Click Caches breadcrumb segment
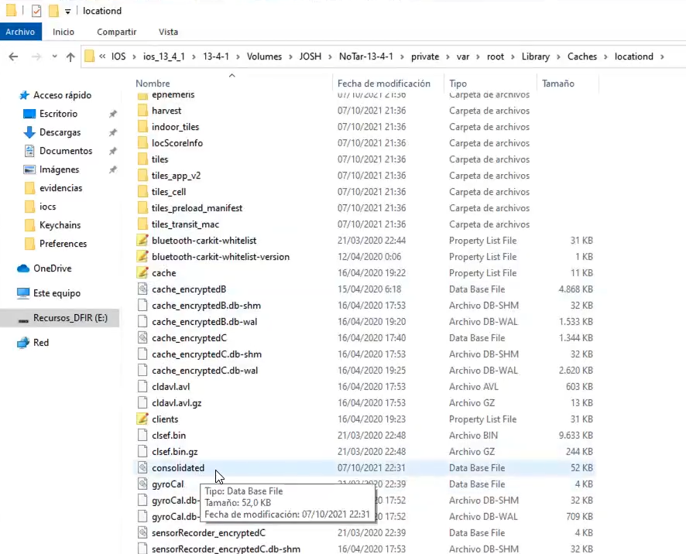 (x=582, y=56)
